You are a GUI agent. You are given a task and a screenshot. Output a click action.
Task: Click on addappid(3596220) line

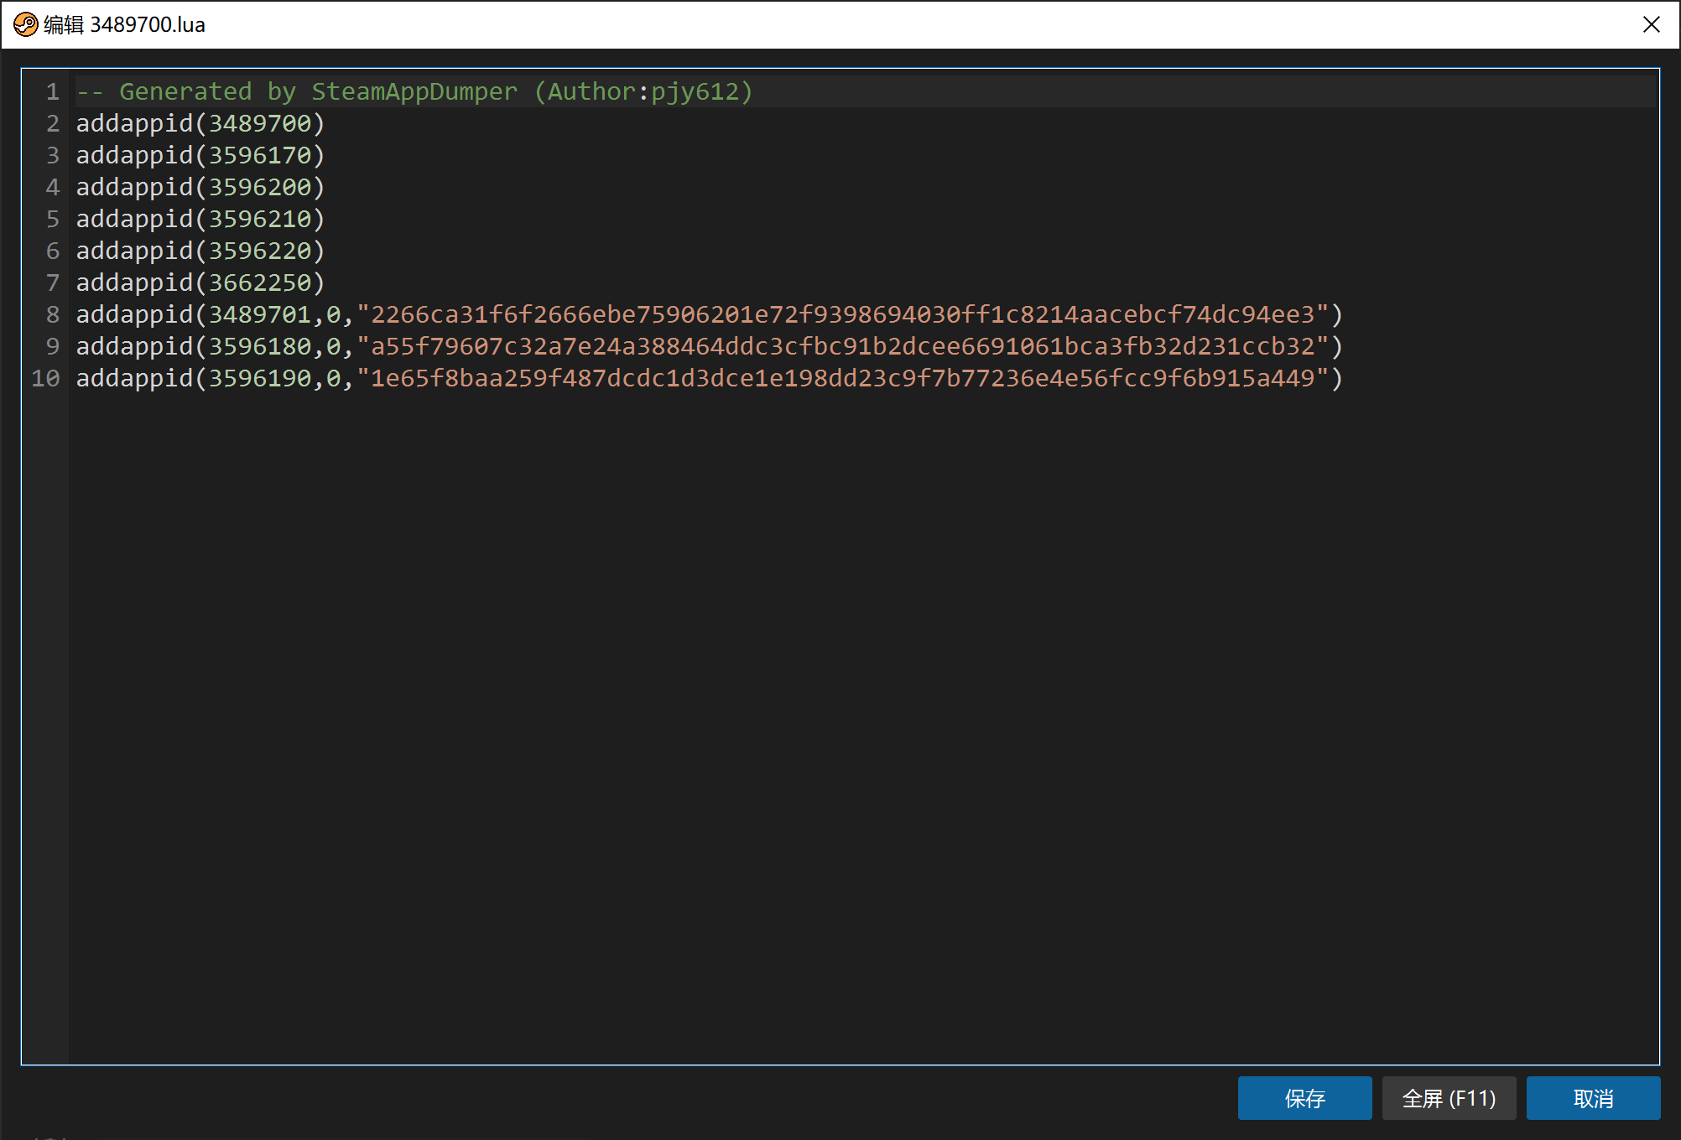click(200, 251)
